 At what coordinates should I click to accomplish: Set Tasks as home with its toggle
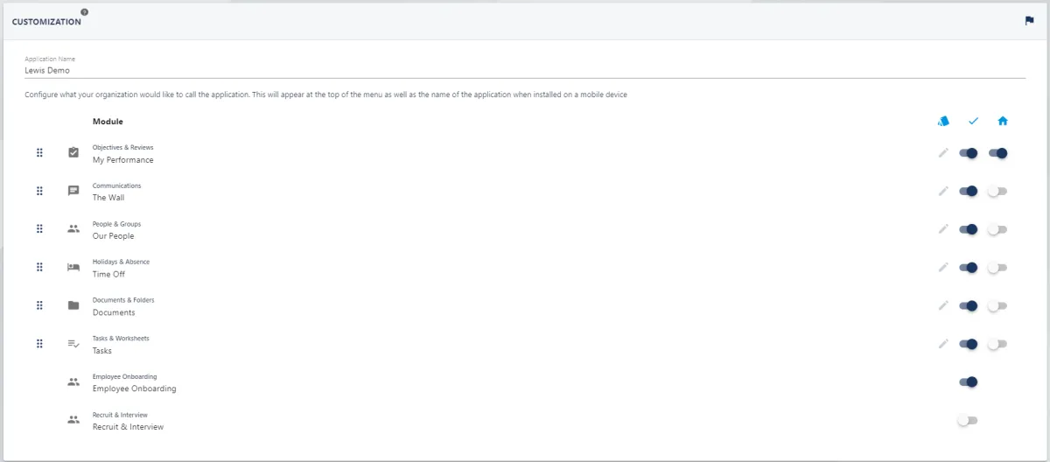pyautogui.click(x=997, y=344)
